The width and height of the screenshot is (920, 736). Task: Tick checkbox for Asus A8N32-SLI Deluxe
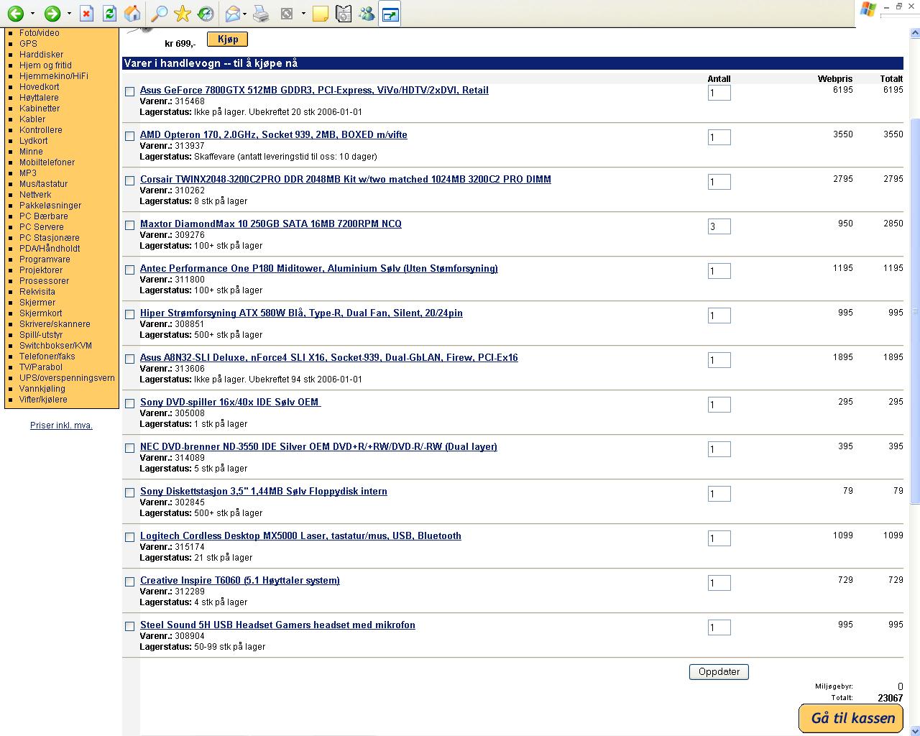(x=130, y=359)
